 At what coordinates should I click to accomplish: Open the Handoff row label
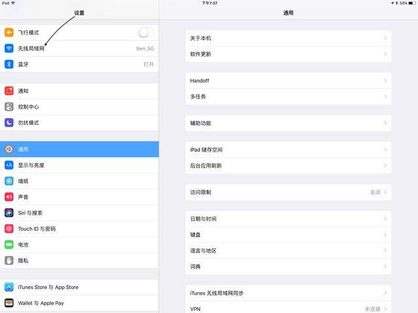tap(199, 81)
